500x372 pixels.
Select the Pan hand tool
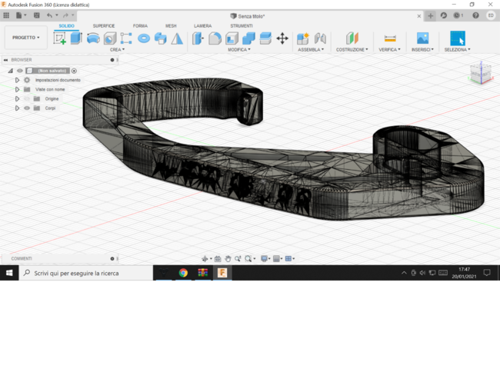tap(228, 259)
